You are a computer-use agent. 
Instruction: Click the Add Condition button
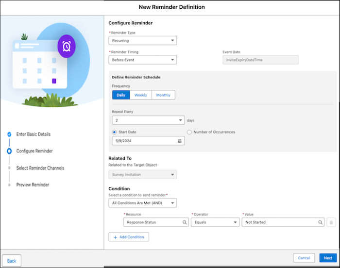pos(129,237)
